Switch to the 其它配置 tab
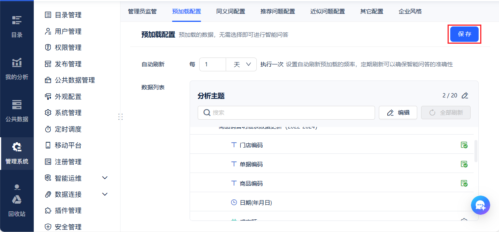Screen dimensions: 499x232 point(372,12)
